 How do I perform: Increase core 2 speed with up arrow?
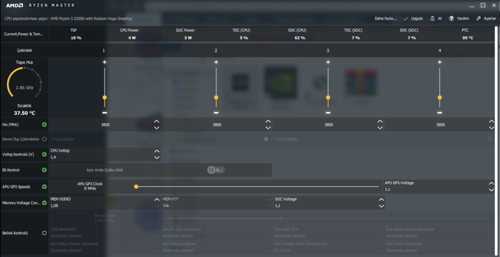[x=268, y=122]
